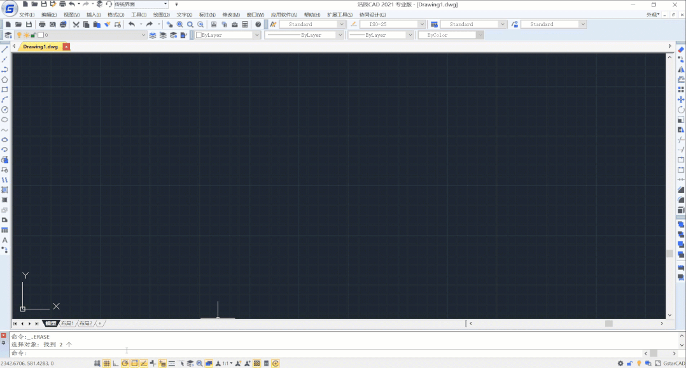
Task: Toggle ortho mode in status bar
Action: click(116, 364)
